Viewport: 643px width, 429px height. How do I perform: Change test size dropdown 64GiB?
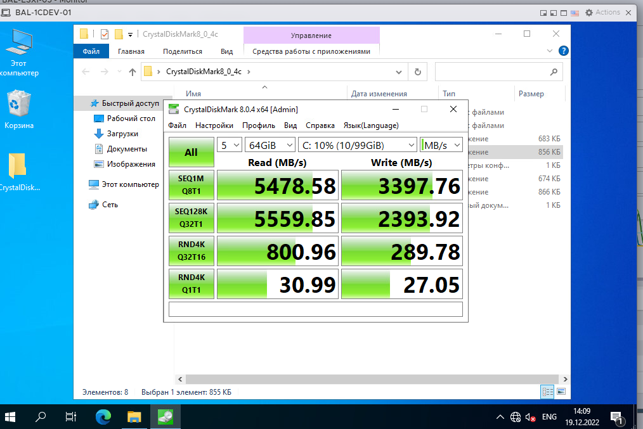(270, 145)
